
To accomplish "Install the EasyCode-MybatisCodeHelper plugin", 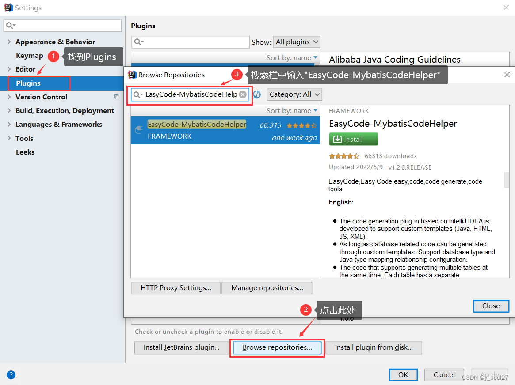I will pos(353,139).
